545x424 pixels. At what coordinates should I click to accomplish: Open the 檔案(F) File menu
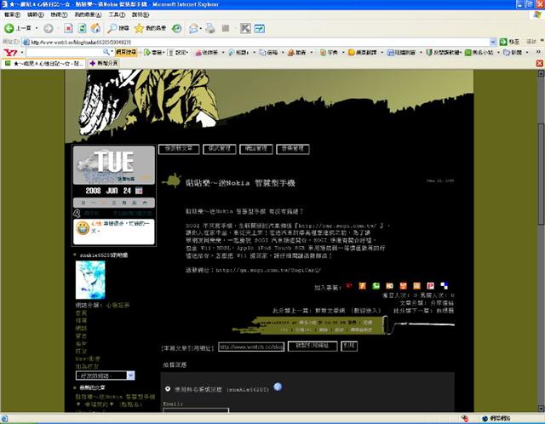pos(12,14)
